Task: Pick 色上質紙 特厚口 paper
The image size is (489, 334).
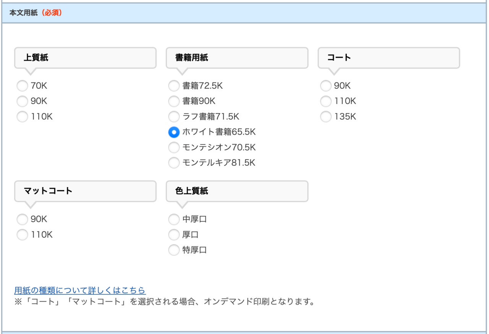Action: pos(174,250)
